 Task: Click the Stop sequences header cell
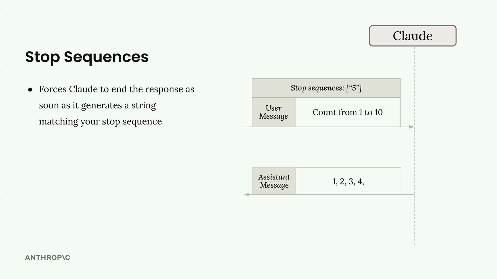pyautogui.click(x=326, y=88)
